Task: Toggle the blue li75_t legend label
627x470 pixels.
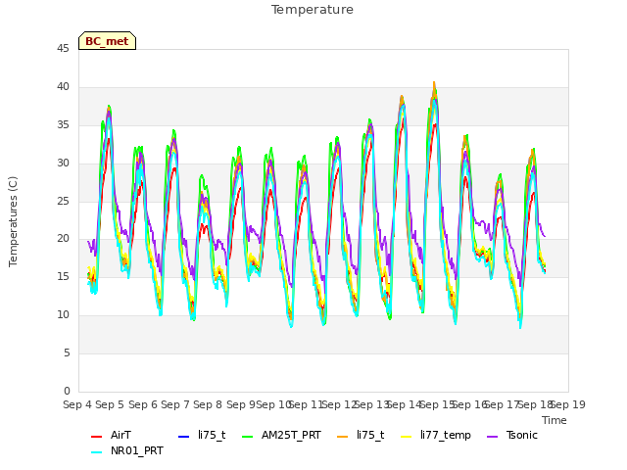Action: pos(212,435)
